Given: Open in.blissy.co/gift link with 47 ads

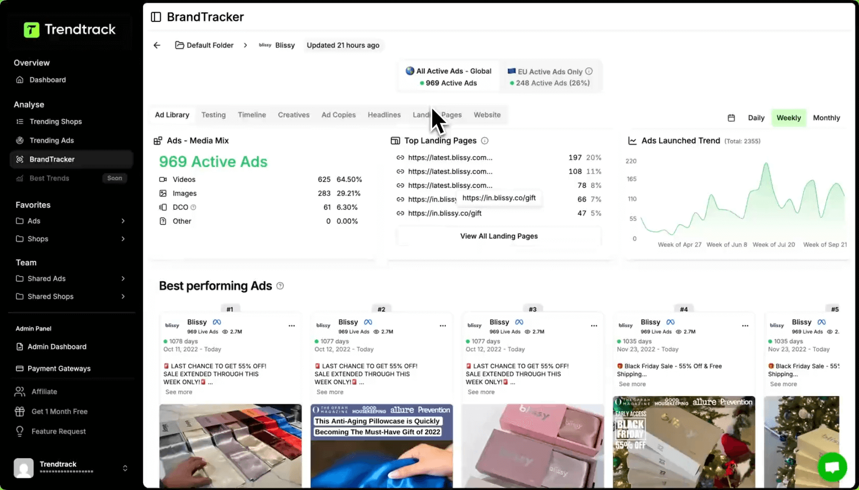Looking at the screenshot, I should pos(444,213).
